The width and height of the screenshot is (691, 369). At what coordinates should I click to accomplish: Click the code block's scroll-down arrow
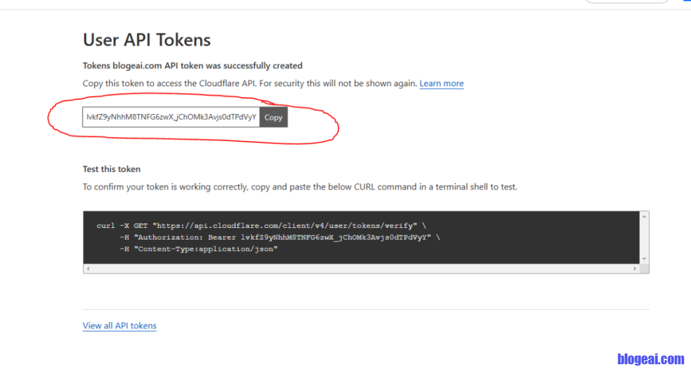point(644,258)
